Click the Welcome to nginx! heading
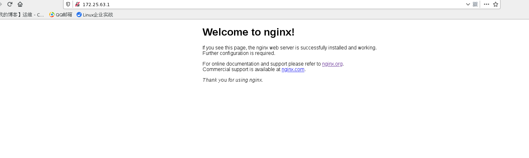 [x=248, y=32]
